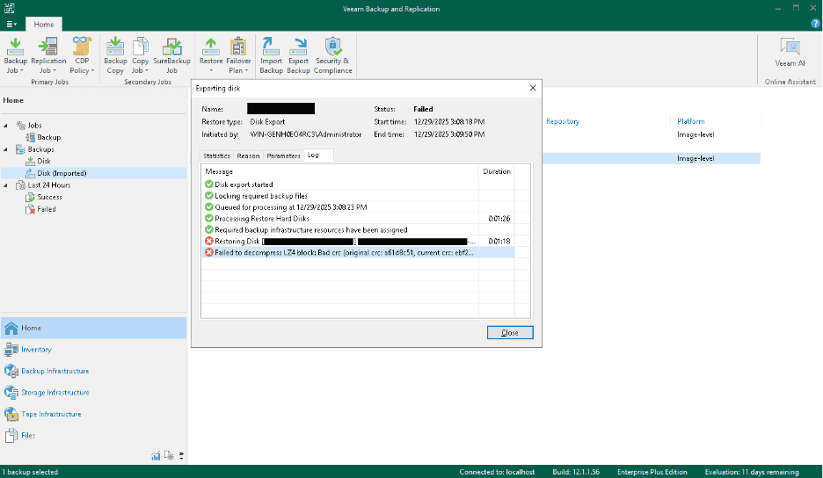Open the Veeam AI assistant
823x478 pixels.
[x=790, y=53]
